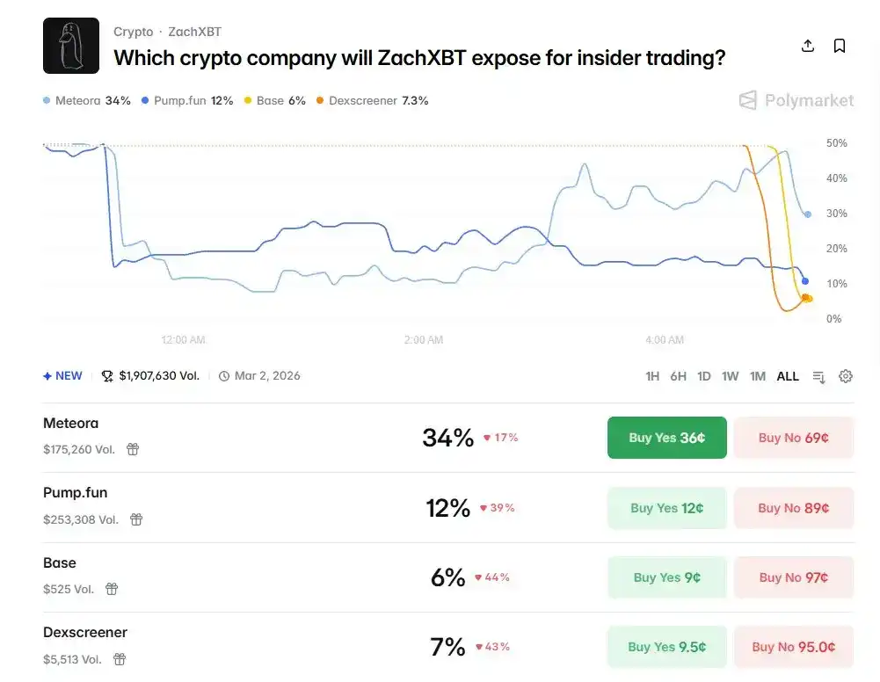Viewport: 880px width, 682px height.
Task: Click the market thumbnail image
Action: 70,44
